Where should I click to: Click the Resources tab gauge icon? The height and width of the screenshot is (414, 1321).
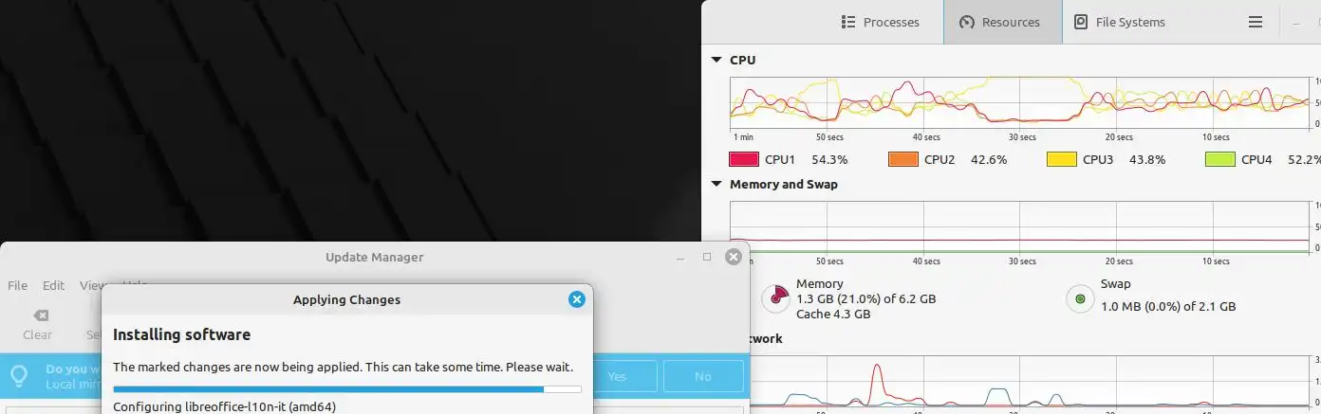(966, 22)
